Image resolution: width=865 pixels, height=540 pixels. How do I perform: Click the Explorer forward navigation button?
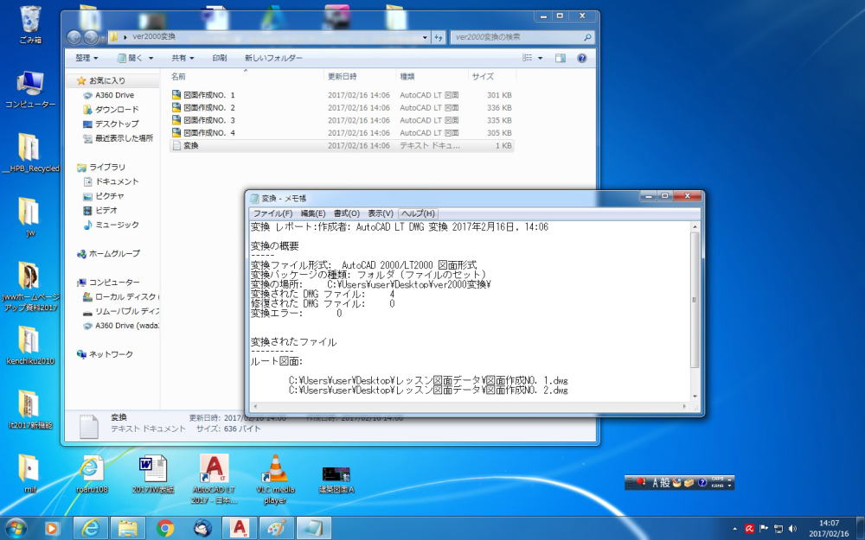[x=91, y=37]
